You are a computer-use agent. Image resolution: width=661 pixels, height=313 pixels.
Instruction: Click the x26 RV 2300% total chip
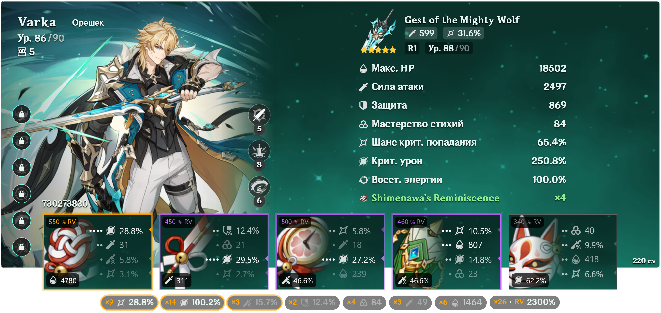(x=525, y=302)
